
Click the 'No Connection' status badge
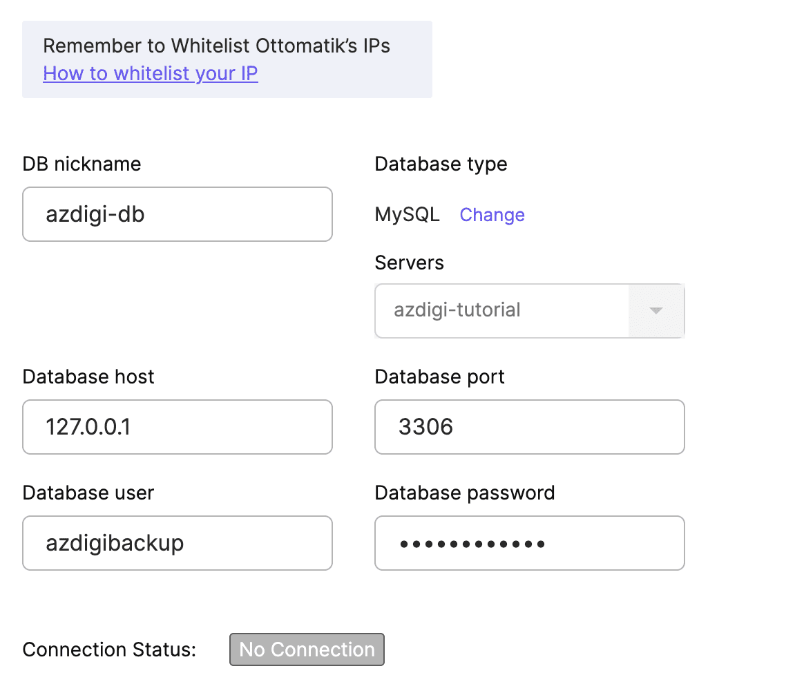[307, 649]
